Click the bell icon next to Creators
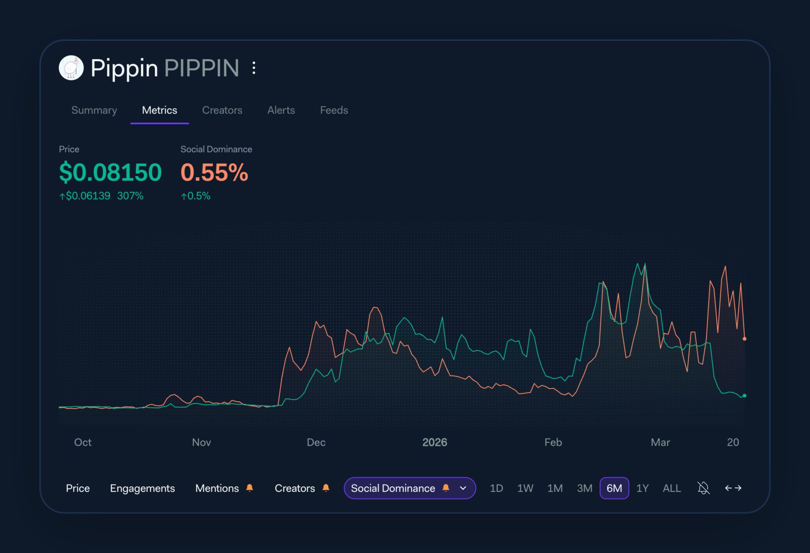The height and width of the screenshot is (553, 810). tap(326, 488)
